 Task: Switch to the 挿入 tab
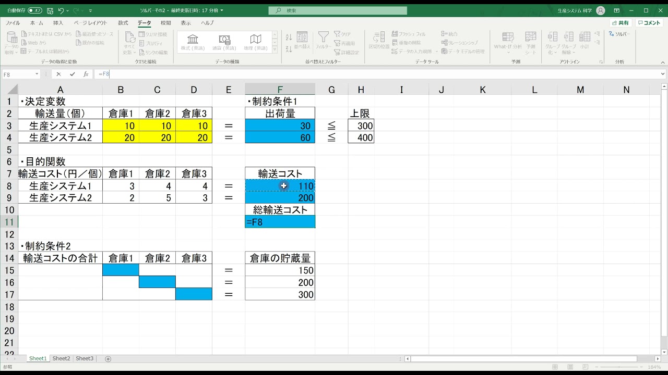coord(58,23)
